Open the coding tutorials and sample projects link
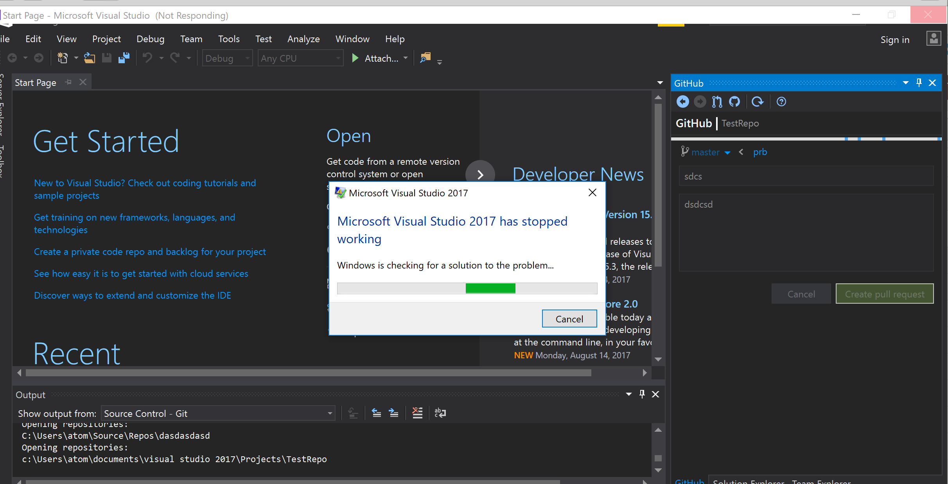The image size is (948, 484). click(x=145, y=189)
